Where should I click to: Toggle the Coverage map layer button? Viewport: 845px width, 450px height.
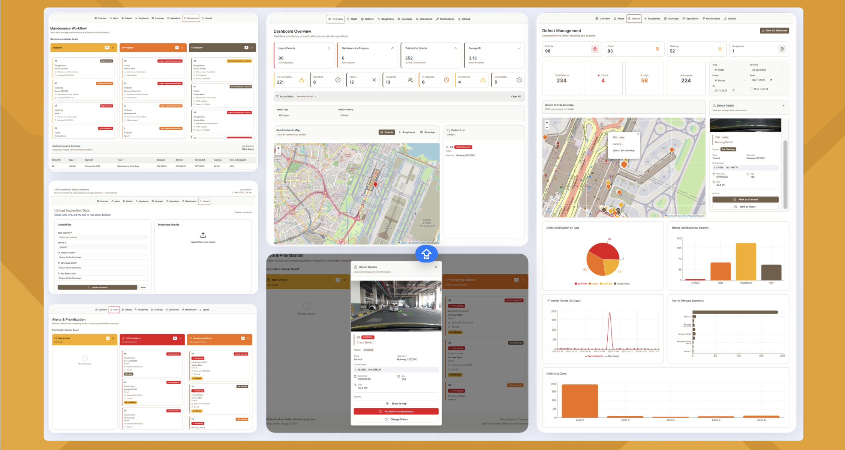click(427, 132)
